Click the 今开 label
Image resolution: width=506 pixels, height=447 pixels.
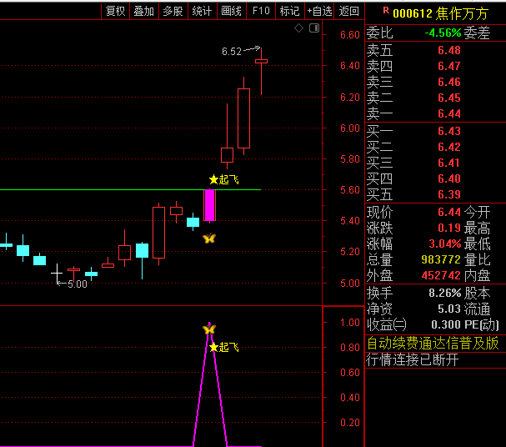tap(477, 212)
